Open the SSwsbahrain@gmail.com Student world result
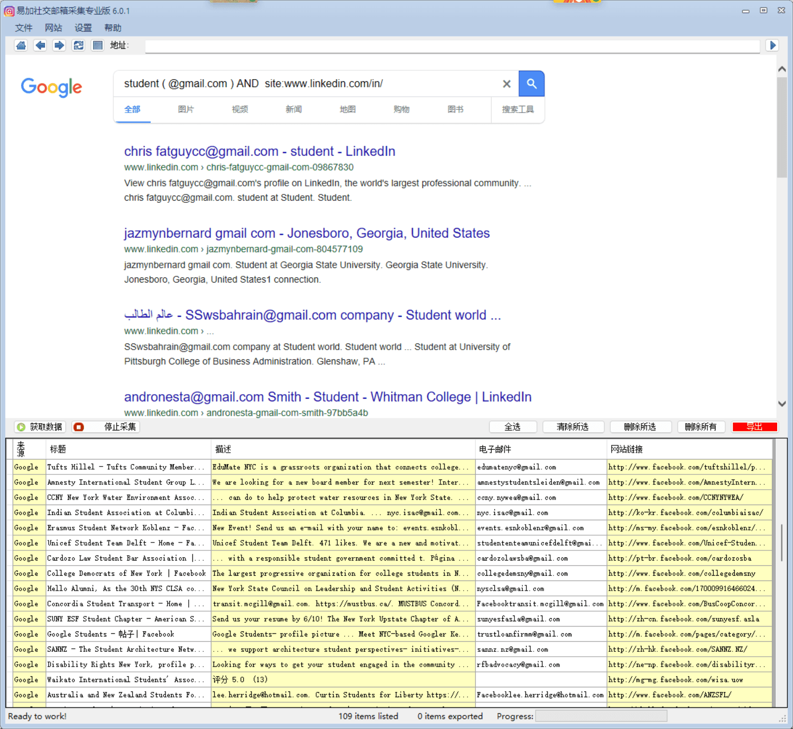The height and width of the screenshot is (729, 793). (312, 315)
